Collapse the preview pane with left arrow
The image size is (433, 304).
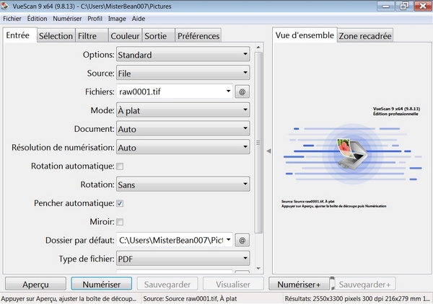[268, 151]
